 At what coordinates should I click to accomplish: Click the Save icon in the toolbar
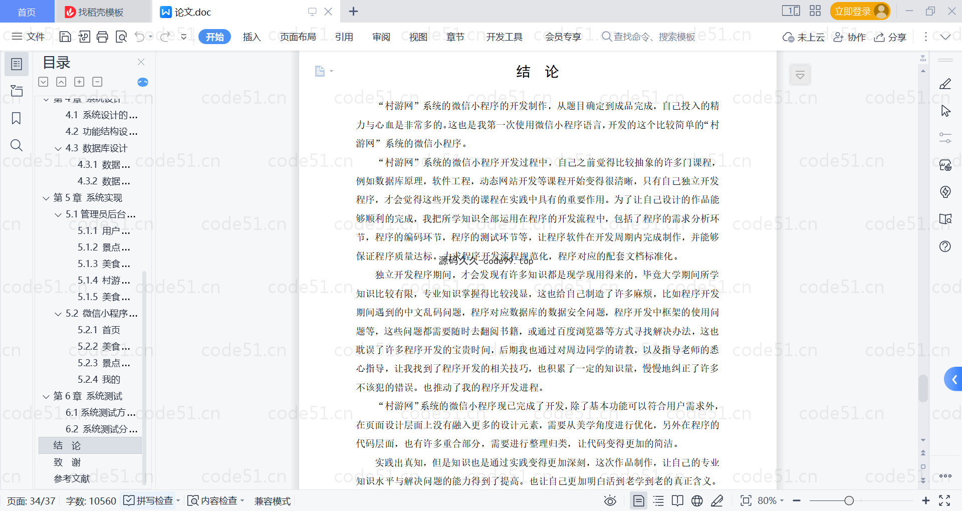tap(65, 37)
